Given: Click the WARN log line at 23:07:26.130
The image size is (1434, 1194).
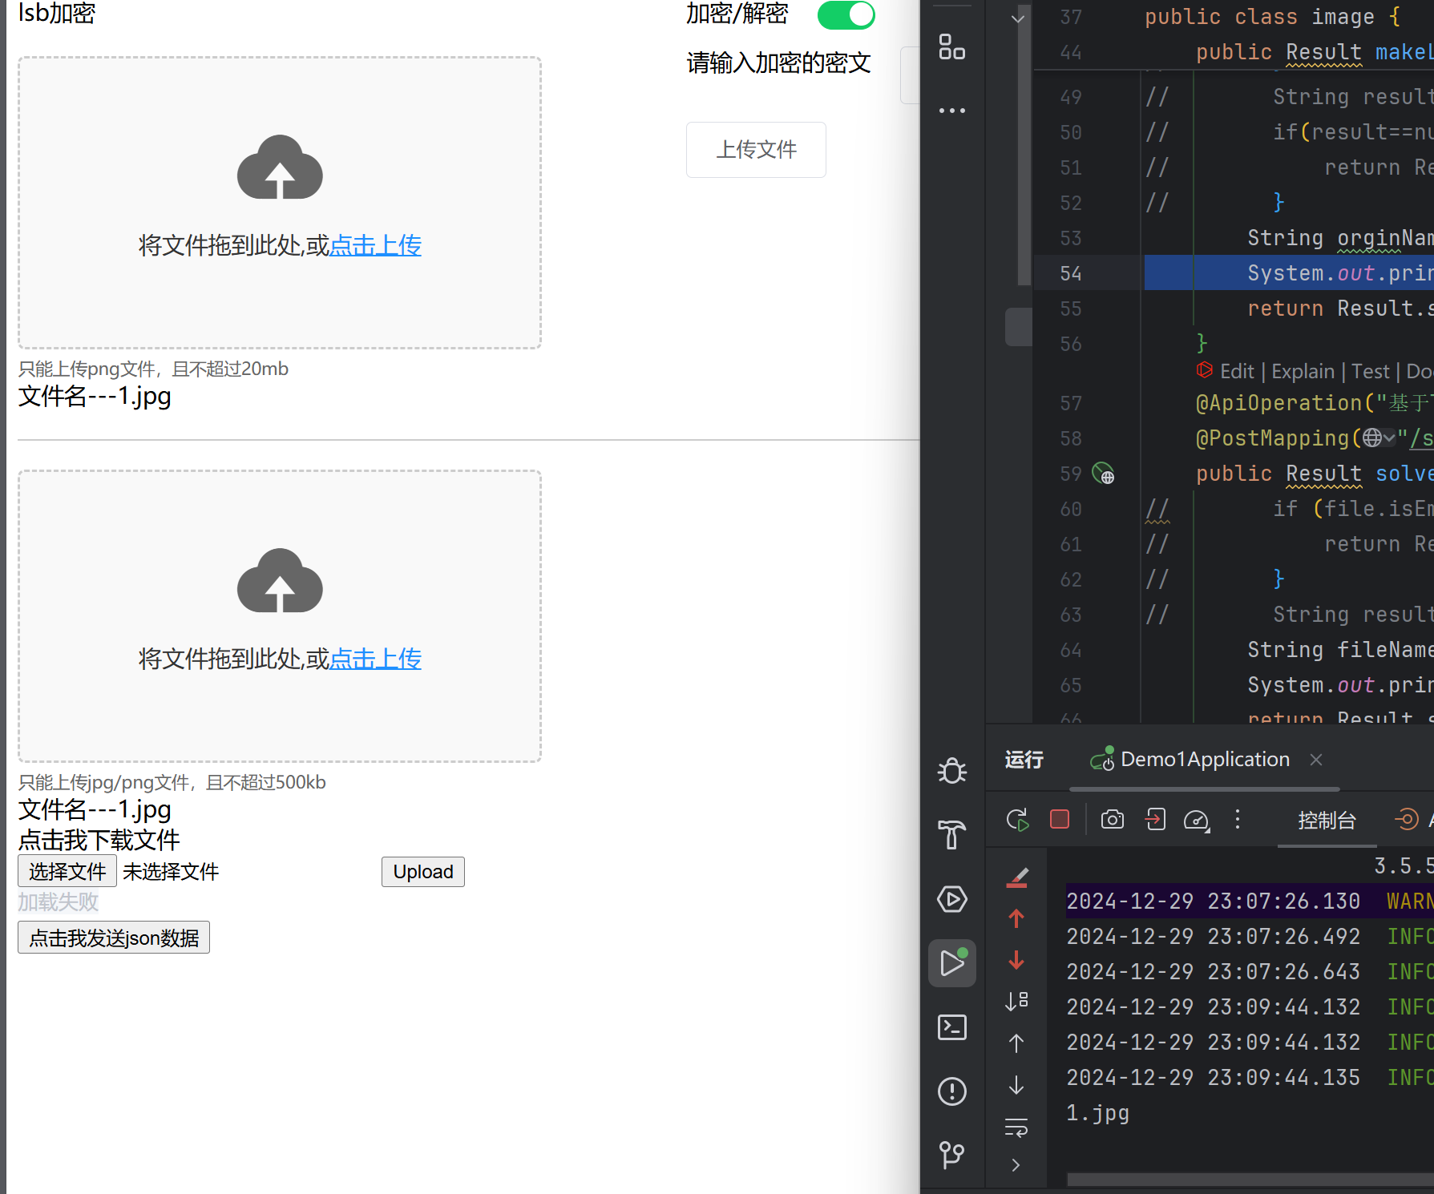Looking at the screenshot, I should point(1250,901).
